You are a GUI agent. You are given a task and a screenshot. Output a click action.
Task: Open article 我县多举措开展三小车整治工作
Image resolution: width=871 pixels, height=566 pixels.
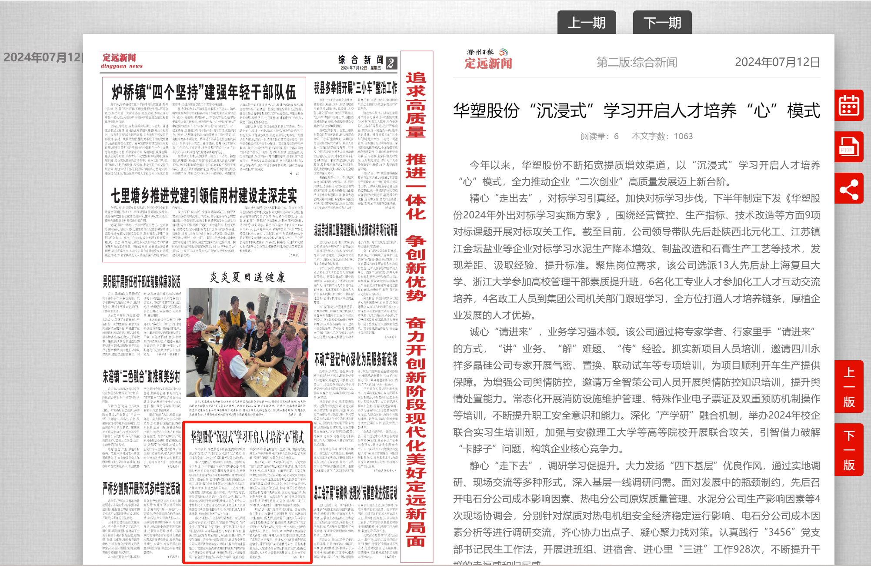click(x=355, y=88)
